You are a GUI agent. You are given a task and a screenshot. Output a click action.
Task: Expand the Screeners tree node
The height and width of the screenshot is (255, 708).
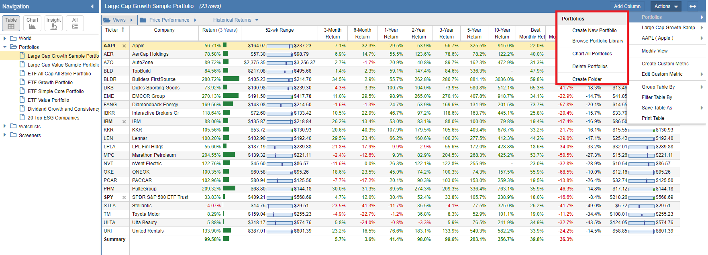(x=5, y=135)
